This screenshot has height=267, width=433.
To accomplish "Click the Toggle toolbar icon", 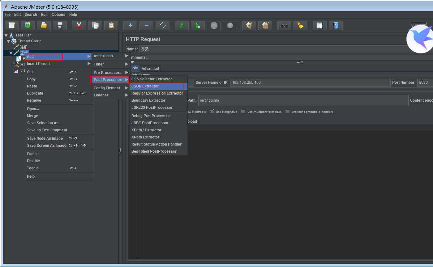I will [x=162, y=25].
